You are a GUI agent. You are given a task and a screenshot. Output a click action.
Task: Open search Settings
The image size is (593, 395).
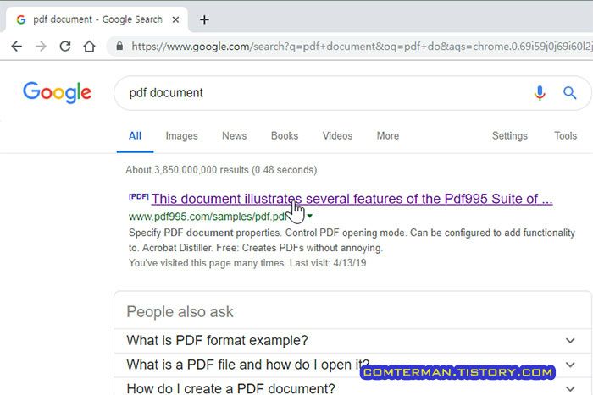(509, 136)
